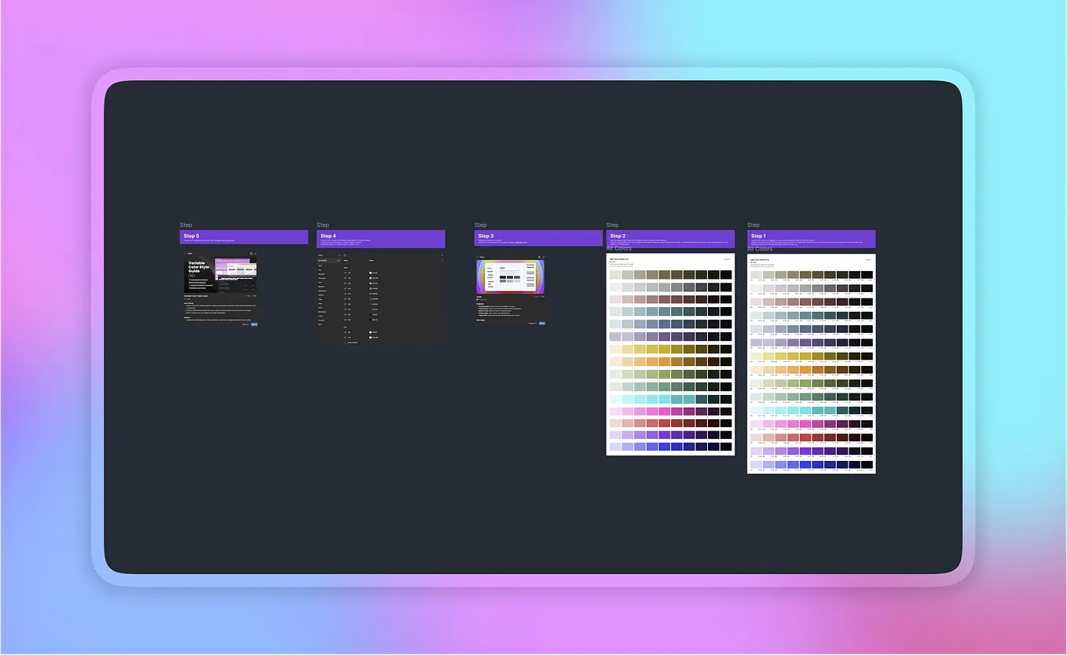The image size is (1067, 655).
Task: Click the plus icon in the Step 4 variables panel
Action: 442,255
